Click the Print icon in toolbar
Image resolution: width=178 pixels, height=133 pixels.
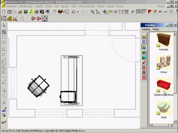36,12
